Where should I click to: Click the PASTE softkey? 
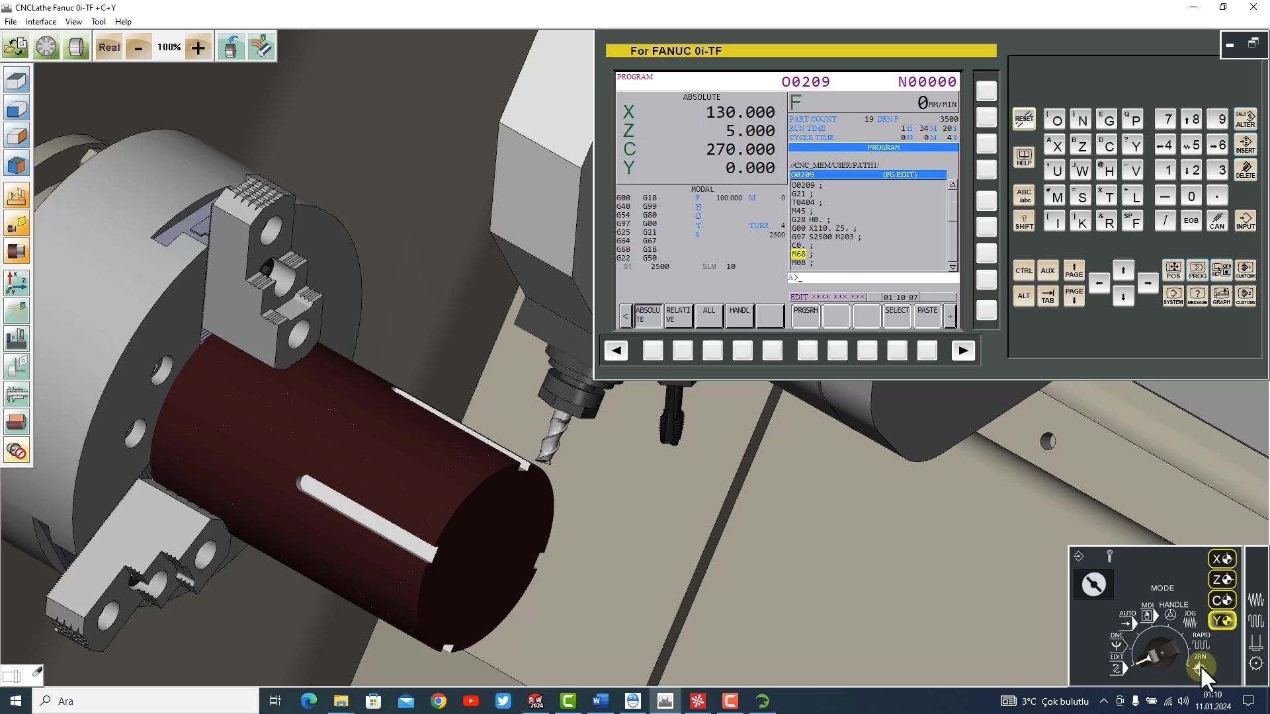(x=927, y=316)
